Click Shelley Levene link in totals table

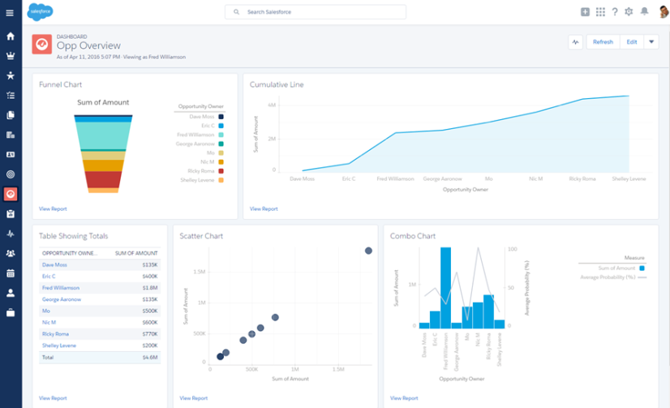[59, 346]
